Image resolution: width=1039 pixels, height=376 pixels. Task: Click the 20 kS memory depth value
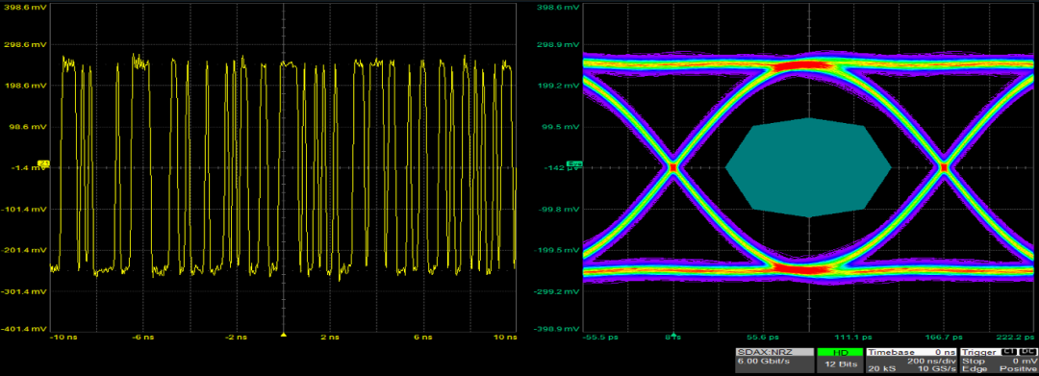882,368
